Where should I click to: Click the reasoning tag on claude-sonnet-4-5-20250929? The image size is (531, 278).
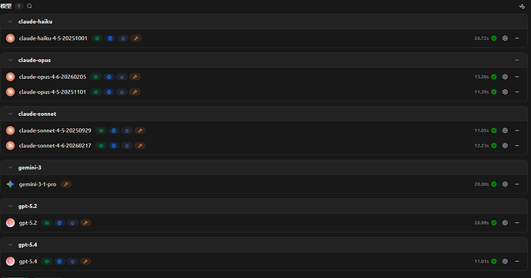(127, 131)
